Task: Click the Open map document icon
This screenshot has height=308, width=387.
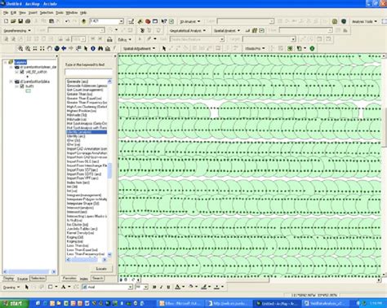Action: (13, 21)
